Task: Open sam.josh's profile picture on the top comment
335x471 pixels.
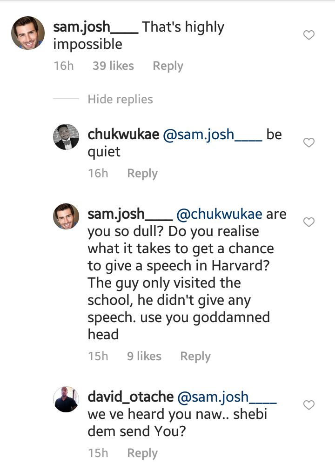Action: pyautogui.click(x=28, y=33)
